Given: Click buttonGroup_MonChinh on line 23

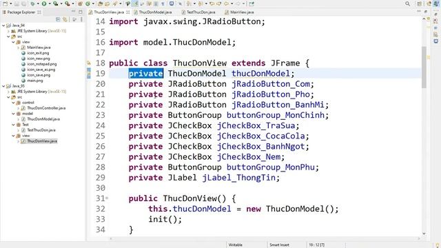Looking at the screenshot, I should click(276, 115).
